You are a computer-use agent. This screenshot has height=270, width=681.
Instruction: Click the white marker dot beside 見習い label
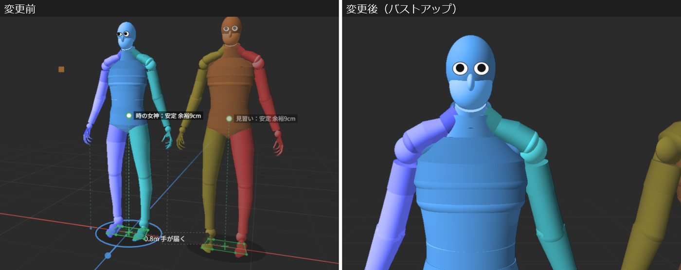[x=229, y=119]
